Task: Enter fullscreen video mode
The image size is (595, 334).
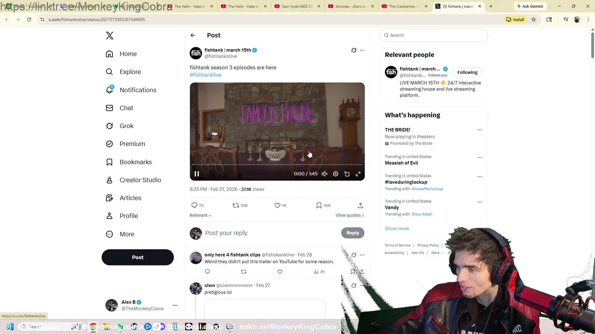Action: click(358, 174)
